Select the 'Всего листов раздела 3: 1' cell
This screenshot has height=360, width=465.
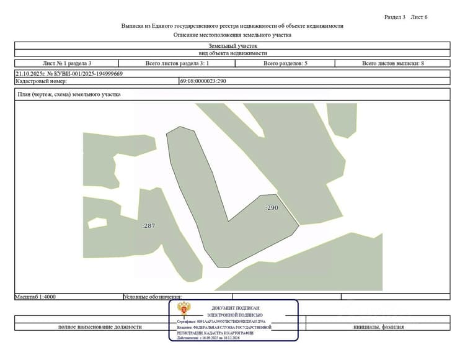coord(177,63)
